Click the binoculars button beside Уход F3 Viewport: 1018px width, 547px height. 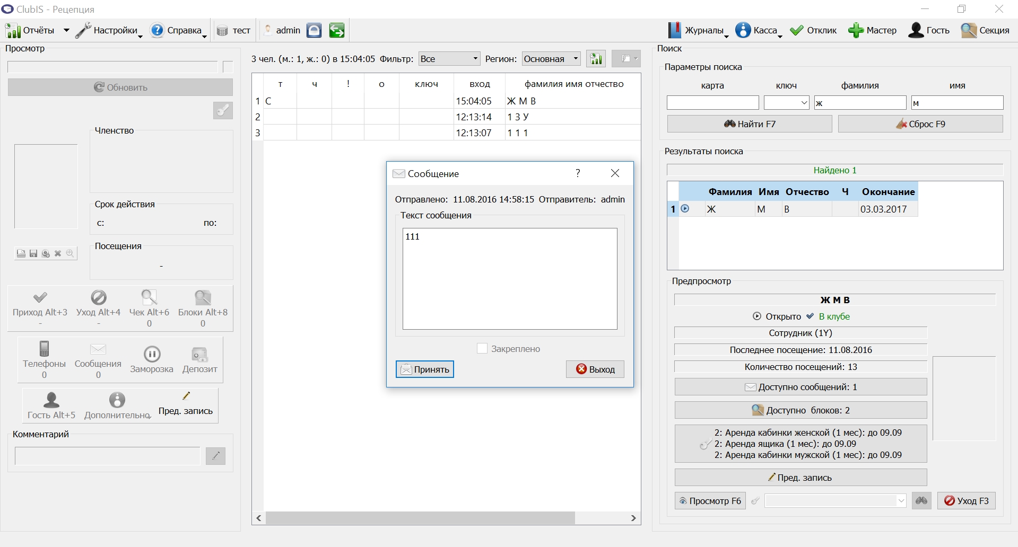coord(922,501)
